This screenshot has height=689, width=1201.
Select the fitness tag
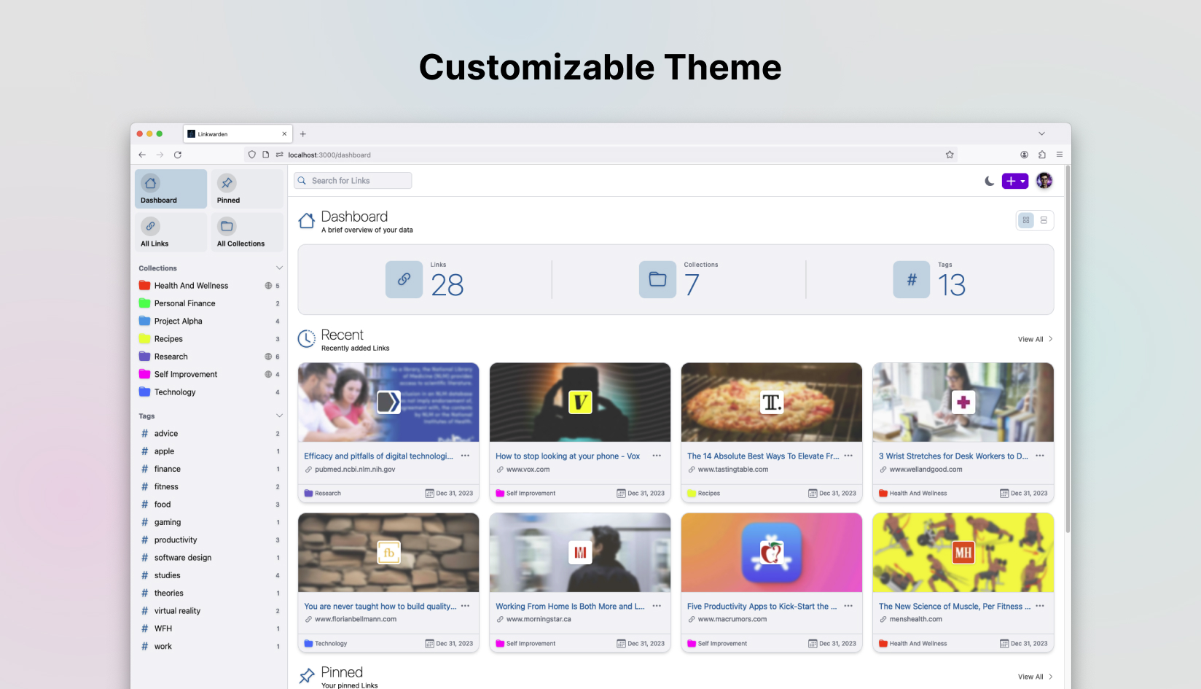[x=210, y=487]
